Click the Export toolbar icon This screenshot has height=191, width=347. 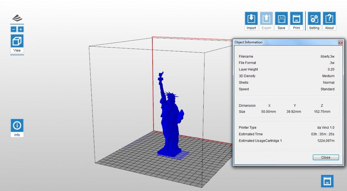pyautogui.click(x=266, y=21)
